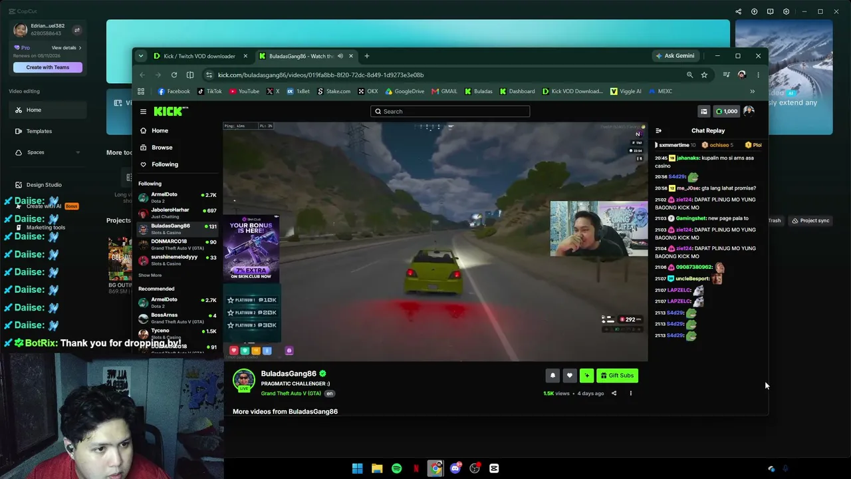Expand Show More in Following list
The image size is (851, 479).
pos(150,275)
